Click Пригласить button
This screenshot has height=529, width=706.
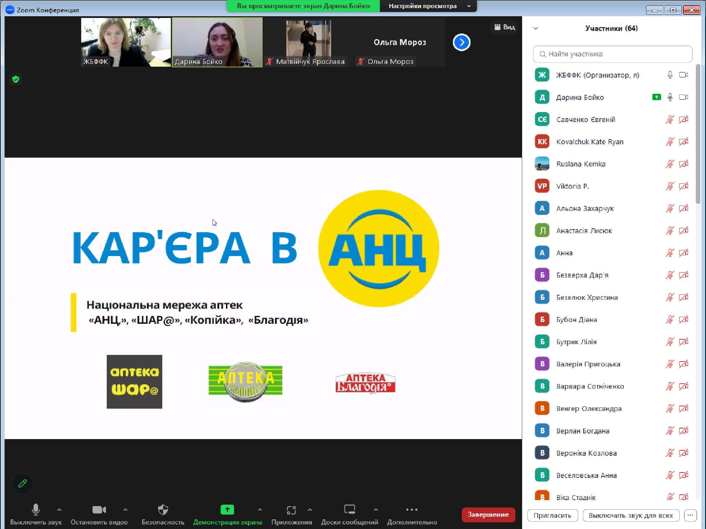(x=552, y=515)
